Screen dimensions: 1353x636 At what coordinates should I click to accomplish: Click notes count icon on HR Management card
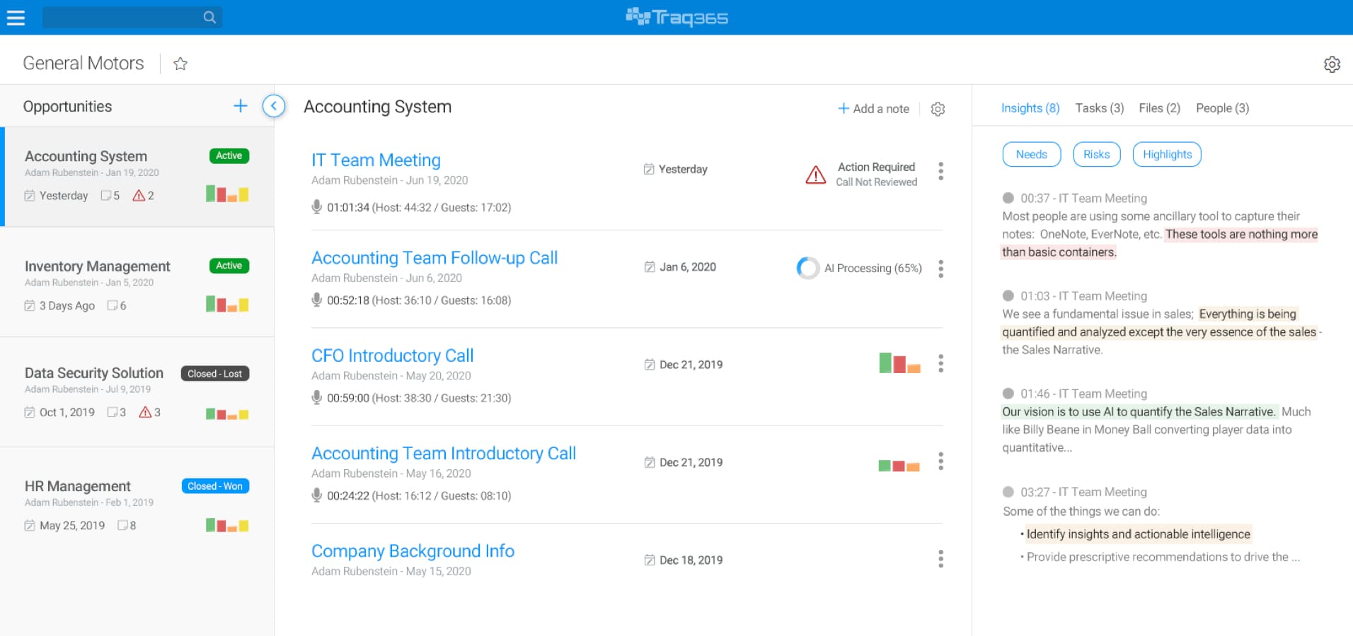[x=122, y=526]
